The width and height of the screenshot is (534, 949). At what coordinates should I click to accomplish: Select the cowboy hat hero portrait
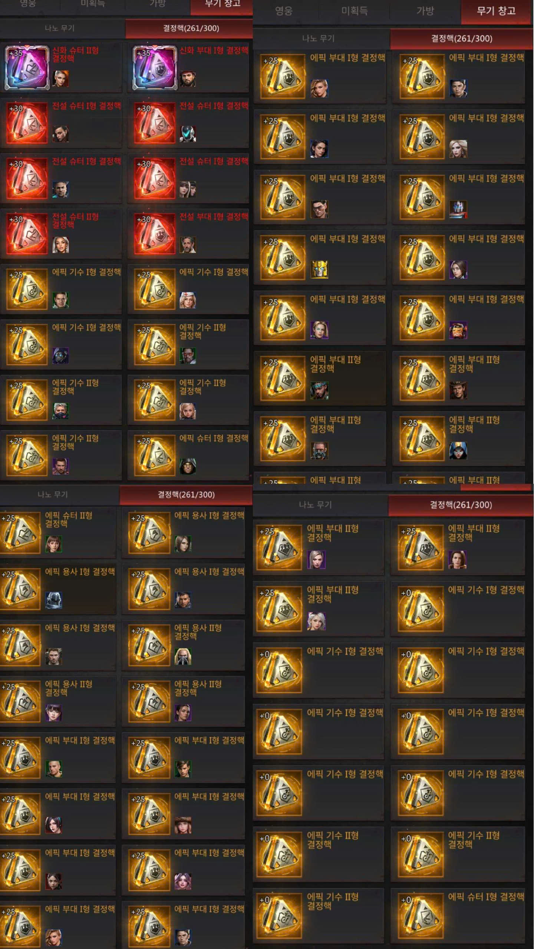(458, 390)
